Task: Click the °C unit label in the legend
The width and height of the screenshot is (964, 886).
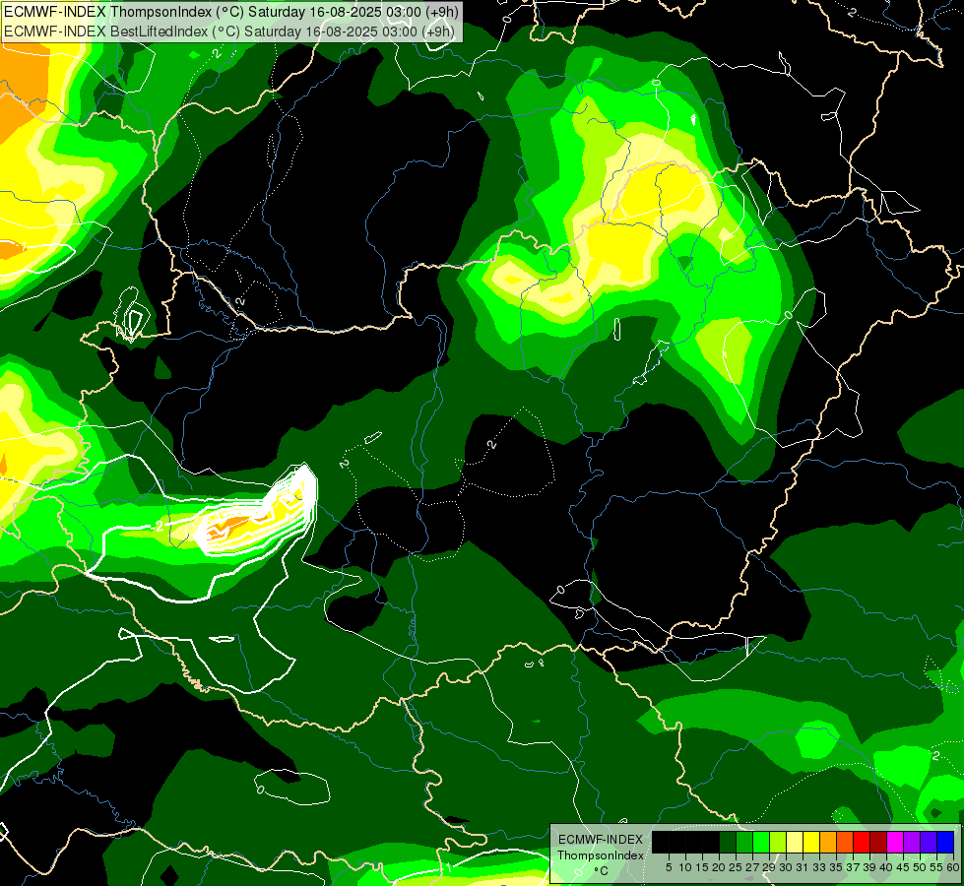Action: coord(602,871)
